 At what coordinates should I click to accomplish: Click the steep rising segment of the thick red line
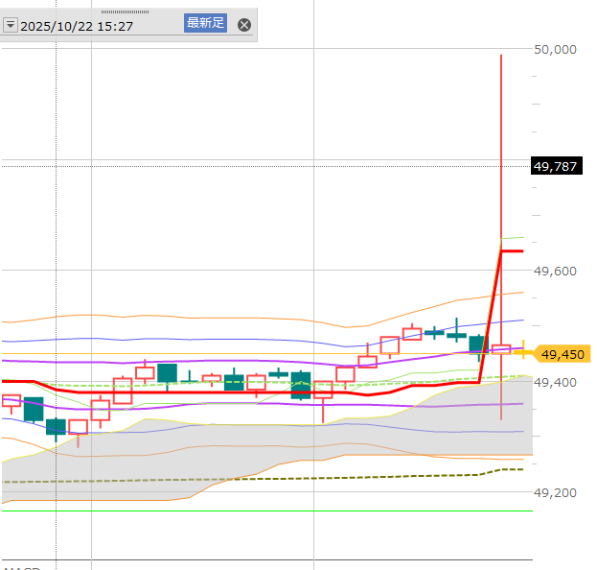tap(490, 317)
